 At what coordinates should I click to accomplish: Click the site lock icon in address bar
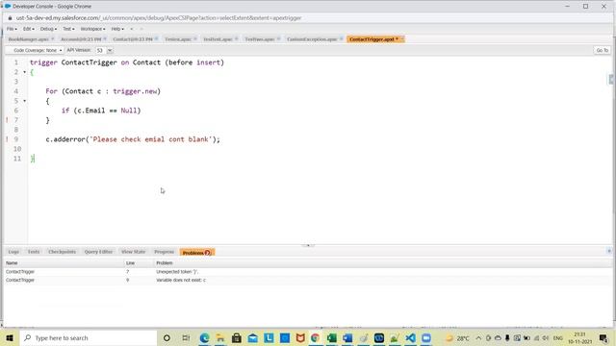click(10, 18)
